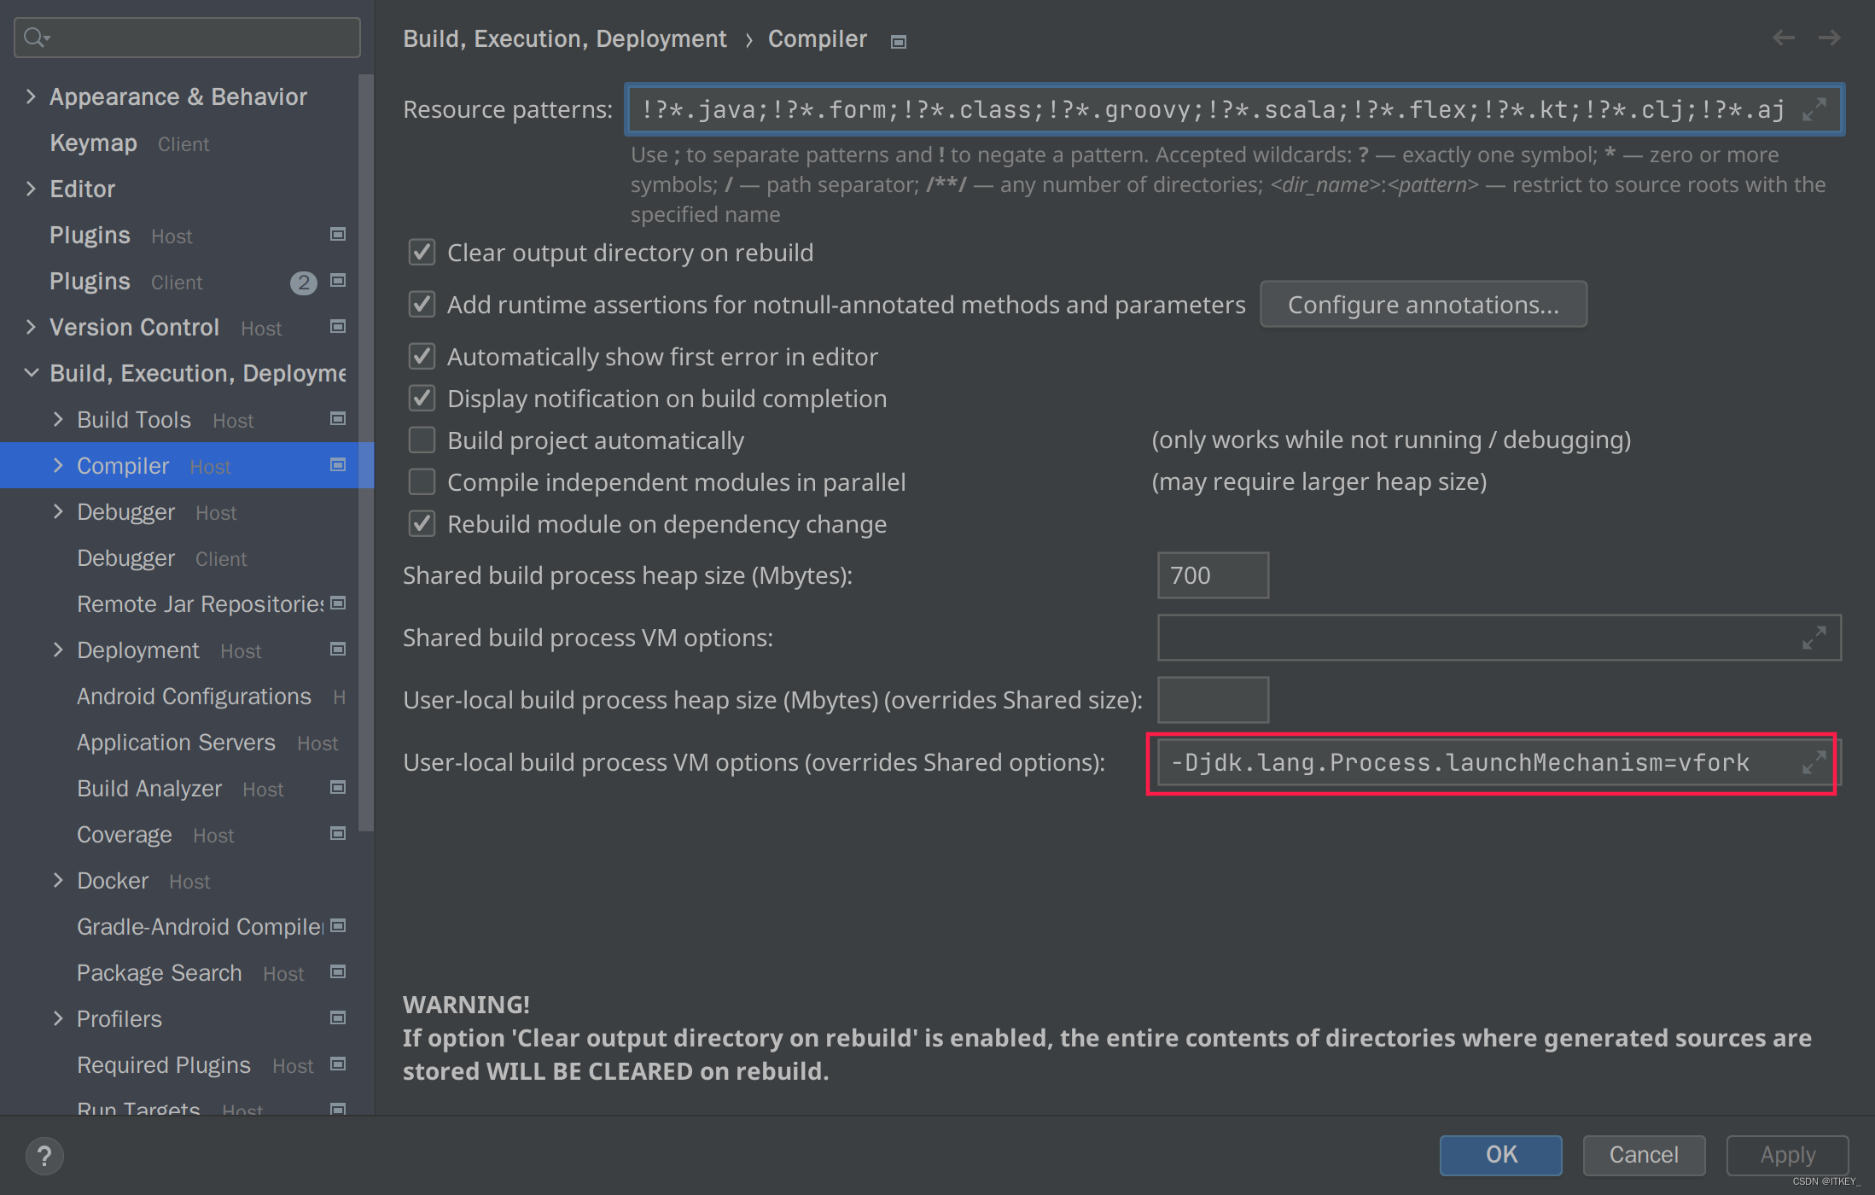Click the back navigation arrow icon

1784,37
